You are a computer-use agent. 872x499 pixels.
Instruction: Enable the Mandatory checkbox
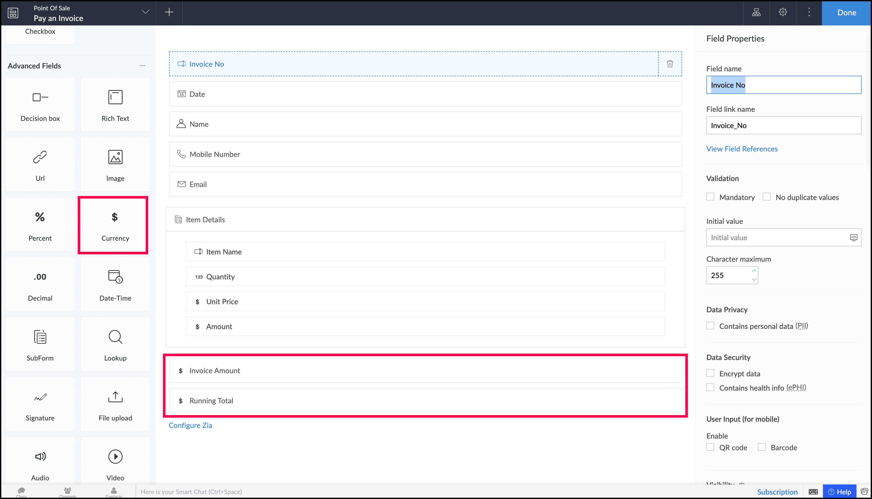[711, 197]
